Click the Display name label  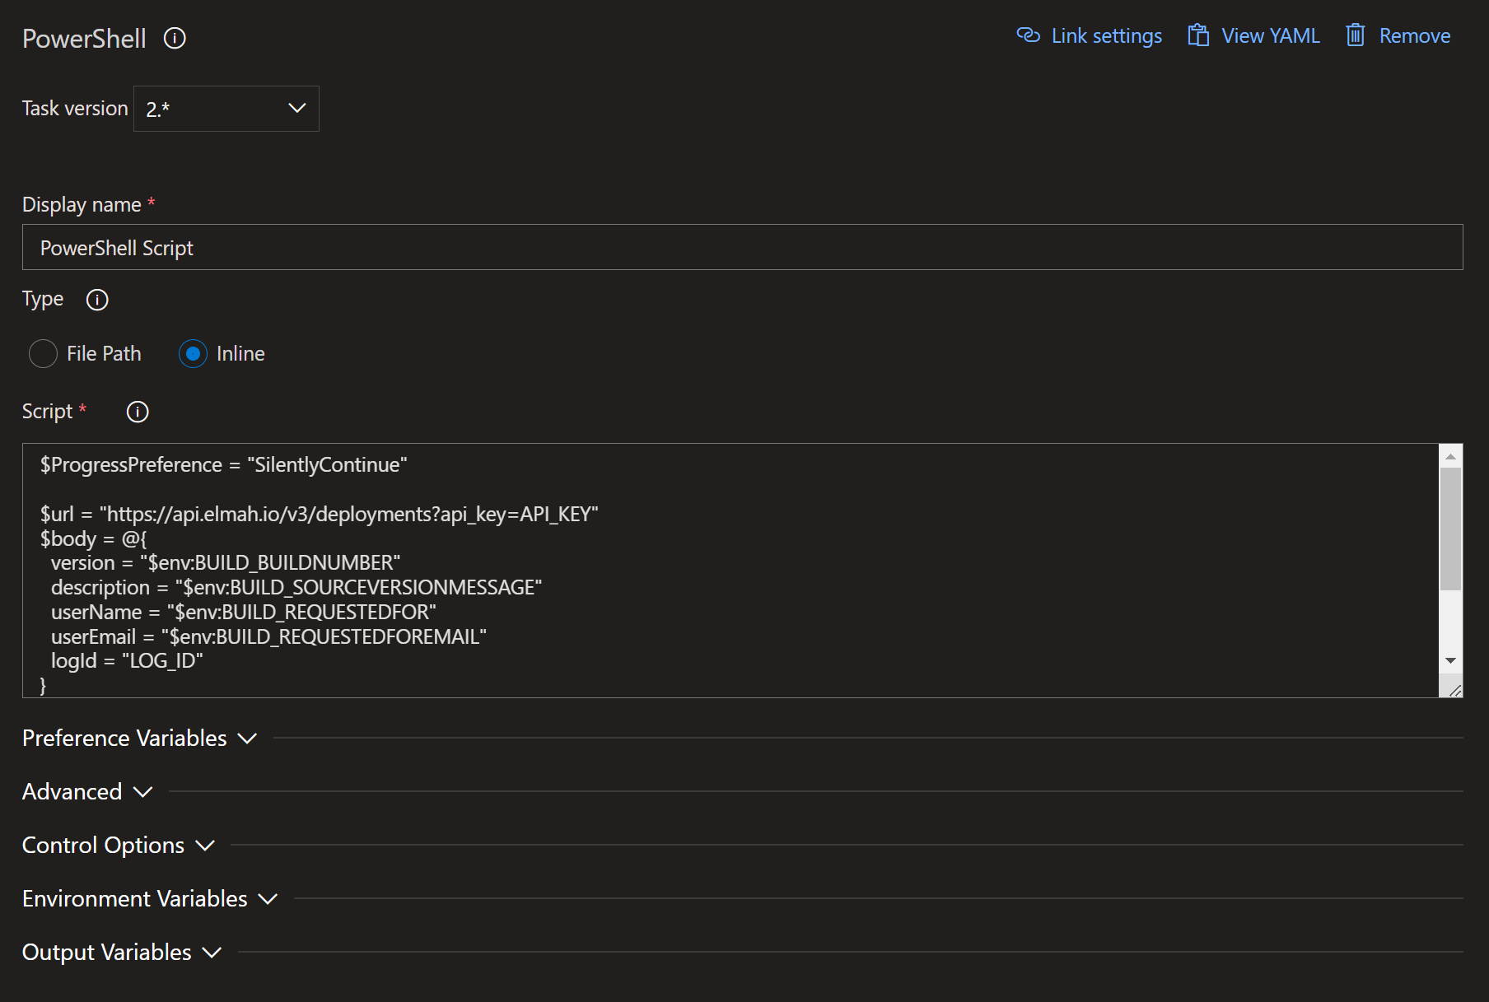[82, 205]
